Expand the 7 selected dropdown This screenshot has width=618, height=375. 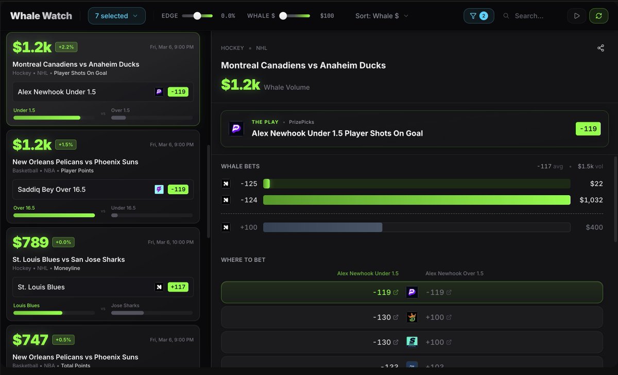(117, 16)
